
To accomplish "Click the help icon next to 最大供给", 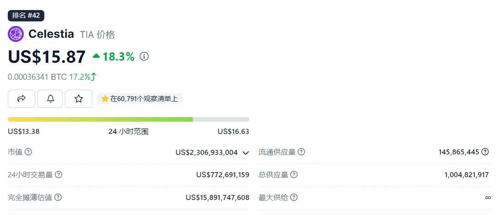I will 294,197.
